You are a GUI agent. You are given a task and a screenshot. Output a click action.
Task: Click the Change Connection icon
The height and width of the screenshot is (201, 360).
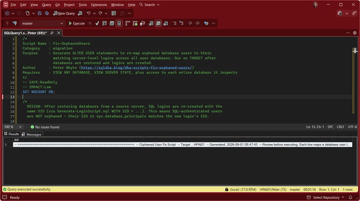tap(14, 23)
